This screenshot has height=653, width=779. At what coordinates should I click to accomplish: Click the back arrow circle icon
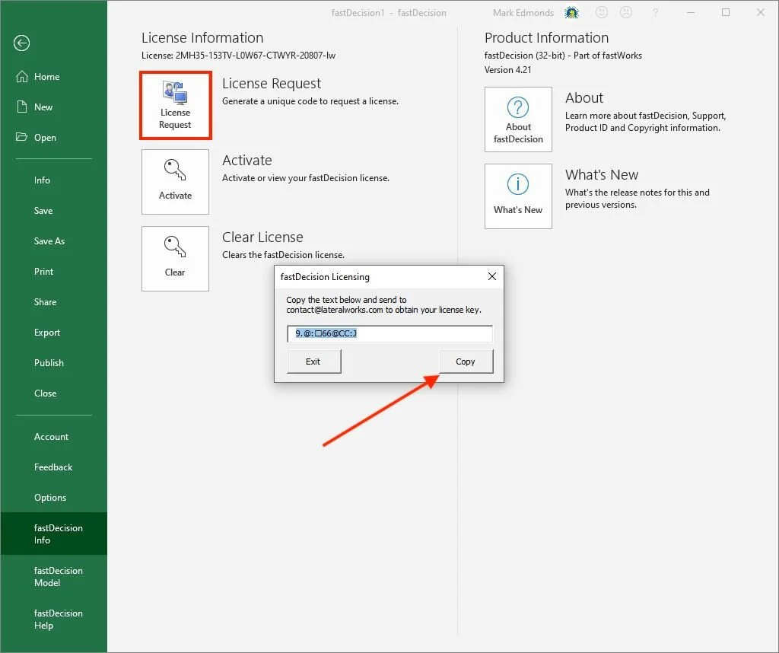pos(21,43)
